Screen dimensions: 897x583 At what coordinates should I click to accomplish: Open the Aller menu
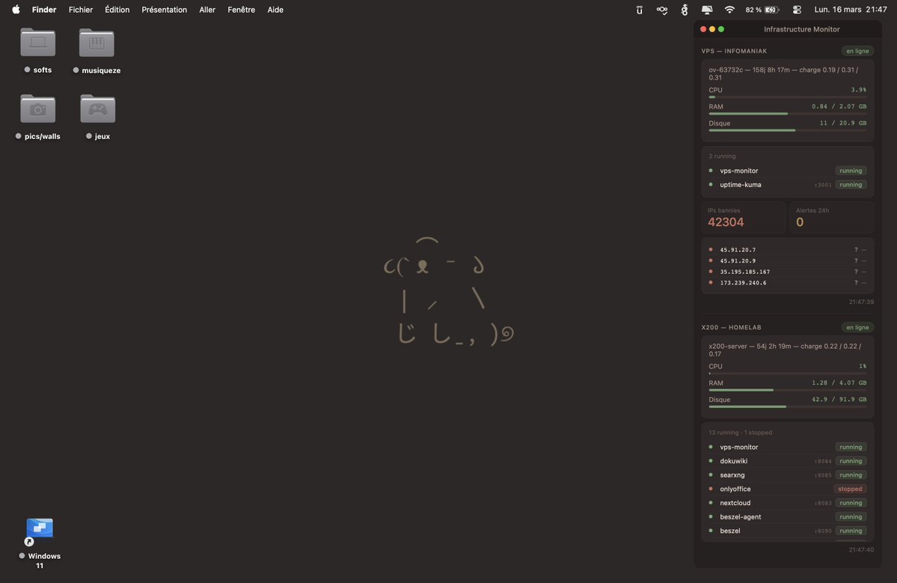[207, 10]
